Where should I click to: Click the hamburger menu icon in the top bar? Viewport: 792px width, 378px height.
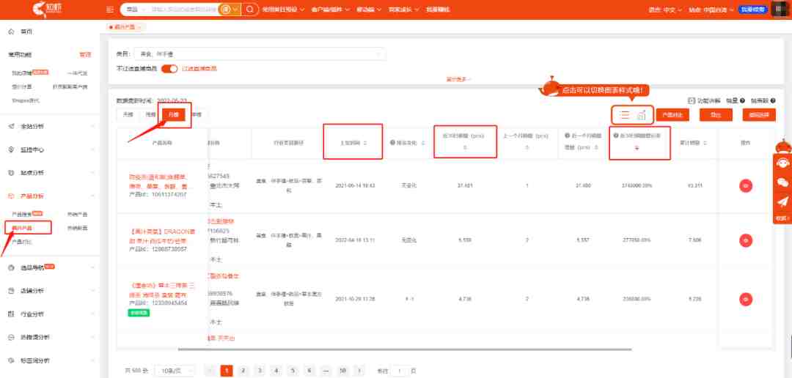tap(109, 9)
